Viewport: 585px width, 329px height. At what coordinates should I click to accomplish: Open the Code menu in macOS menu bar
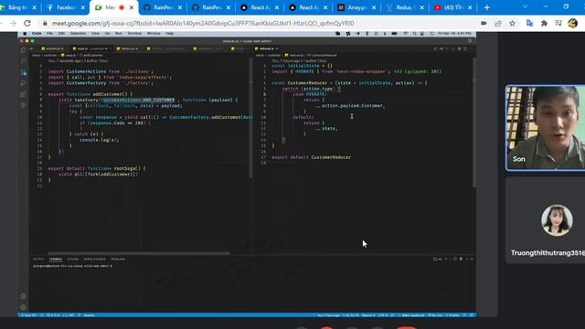click(37, 34)
